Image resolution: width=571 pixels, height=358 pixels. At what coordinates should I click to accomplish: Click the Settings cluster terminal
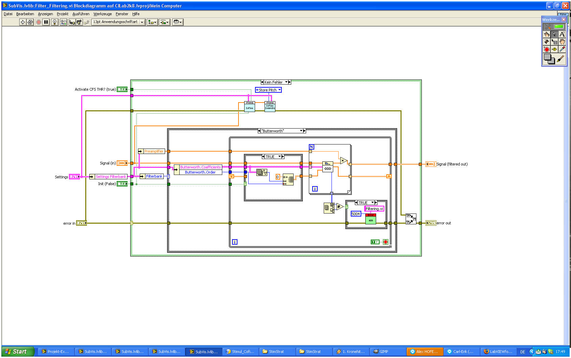click(x=74, y=177)
